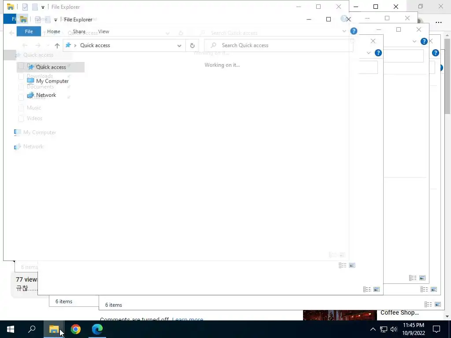The image size is (451, 338).
Task: Launch Google Chrome from the taskbar
Action: tap(76, 329)
